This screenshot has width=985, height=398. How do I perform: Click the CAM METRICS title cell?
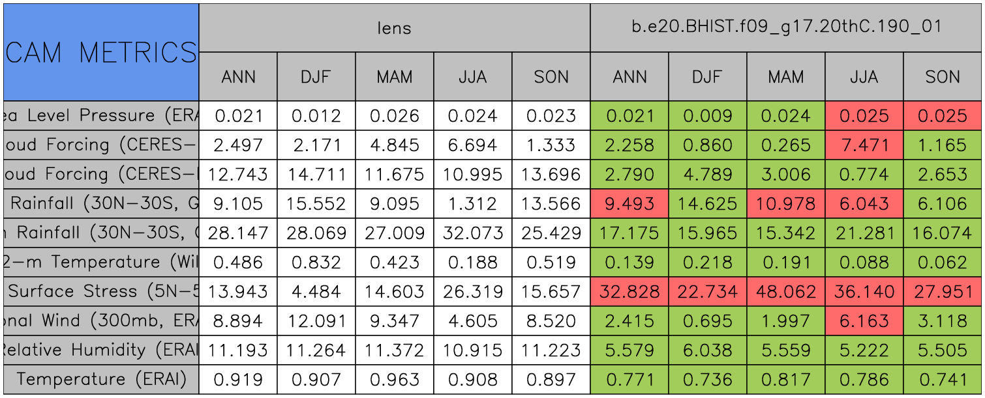tap(100, 52)
